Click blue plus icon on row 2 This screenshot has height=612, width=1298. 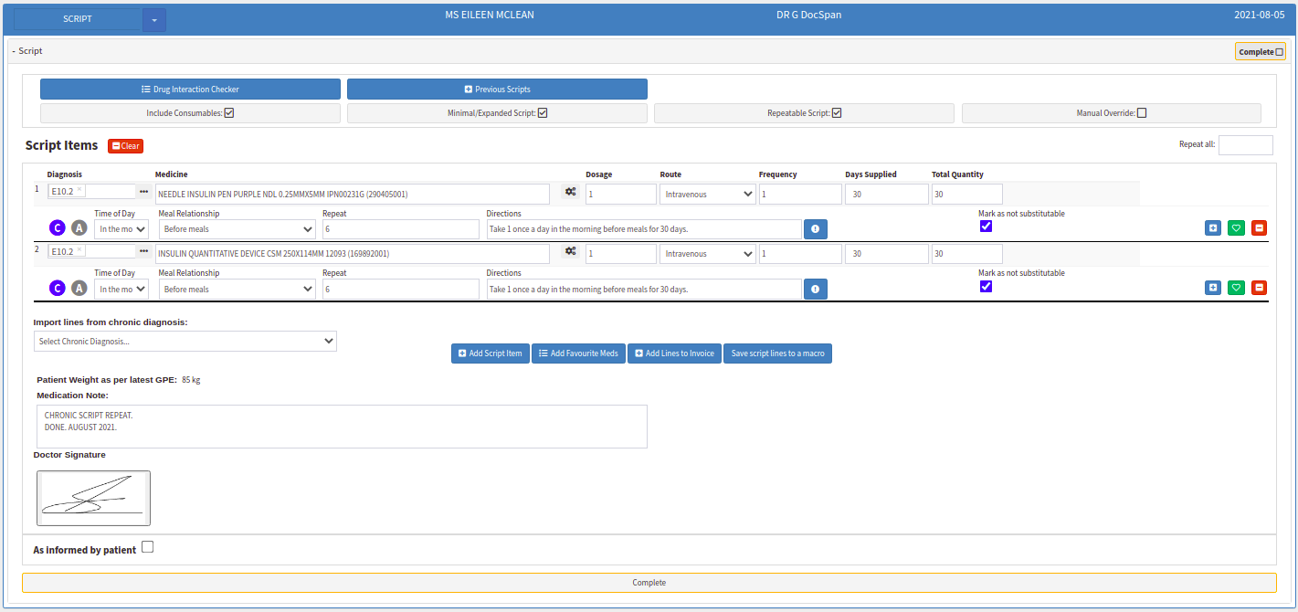tap(1213, 288)
